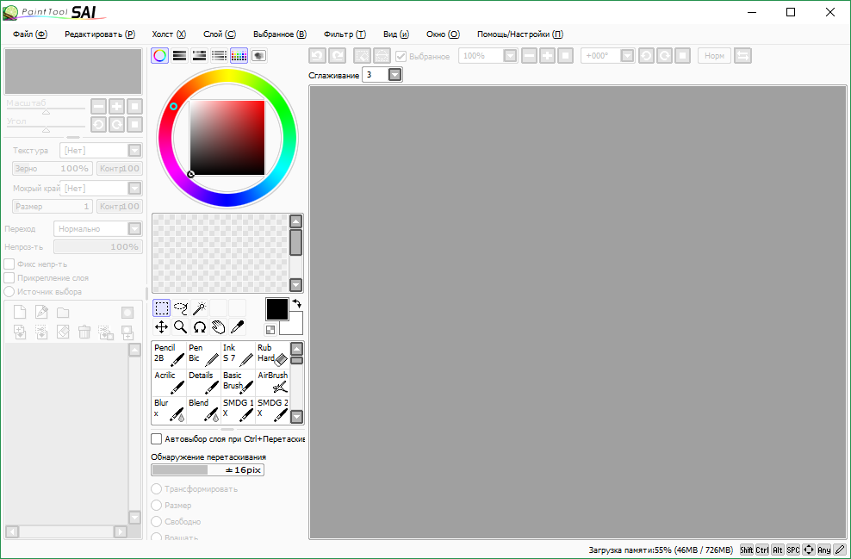This screenshot has width=851, height=559.
Task: Select the rectangular selection tool
Action: [161, 308]
